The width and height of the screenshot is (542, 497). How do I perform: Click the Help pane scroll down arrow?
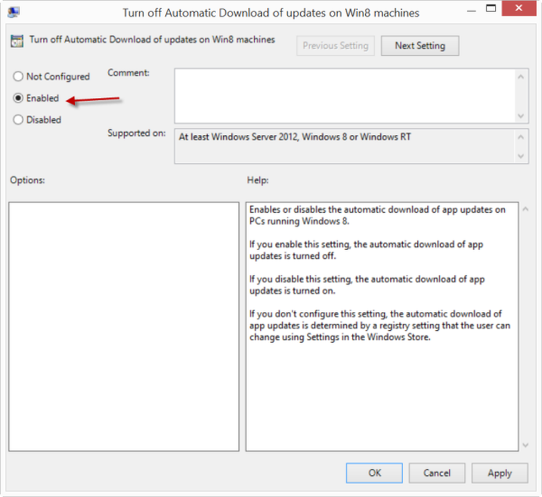525,445
